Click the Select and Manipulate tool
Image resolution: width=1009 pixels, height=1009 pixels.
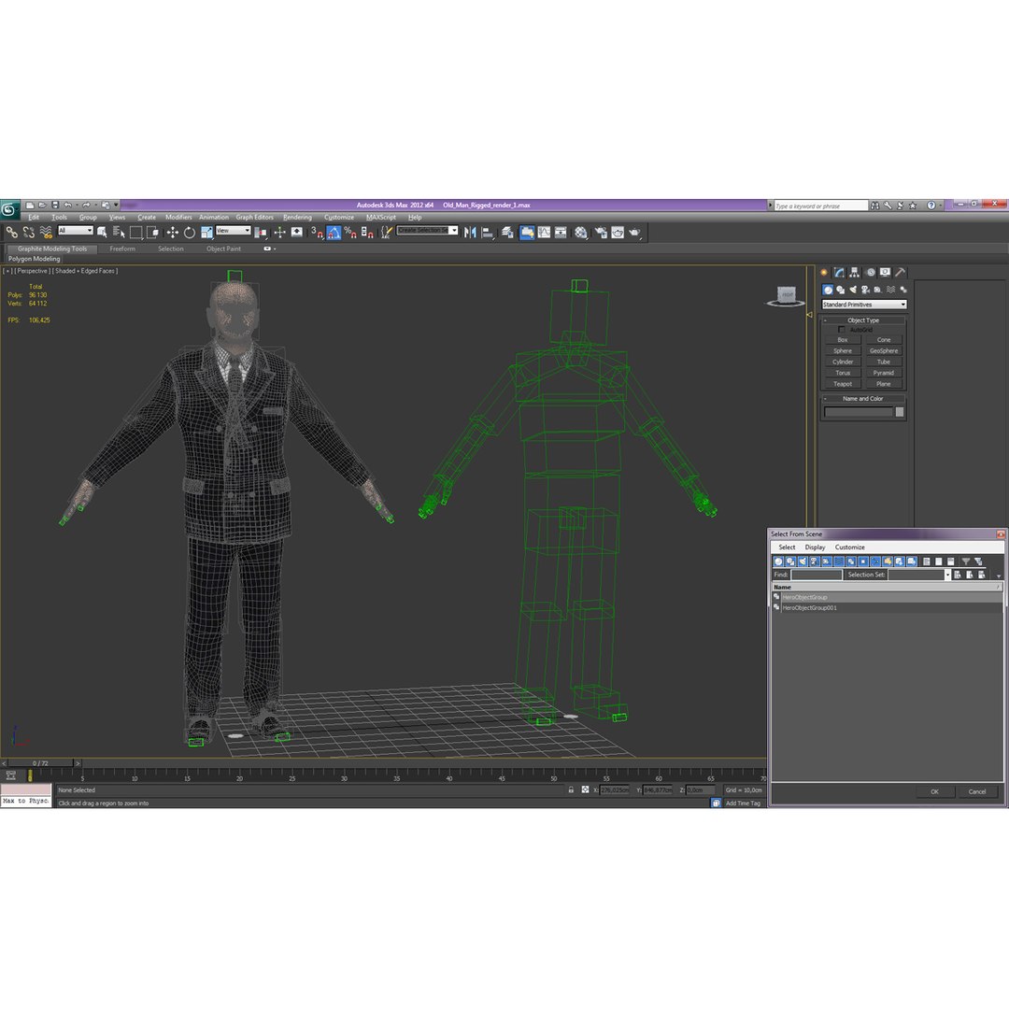pyautogui.click(x=280, y=233)
